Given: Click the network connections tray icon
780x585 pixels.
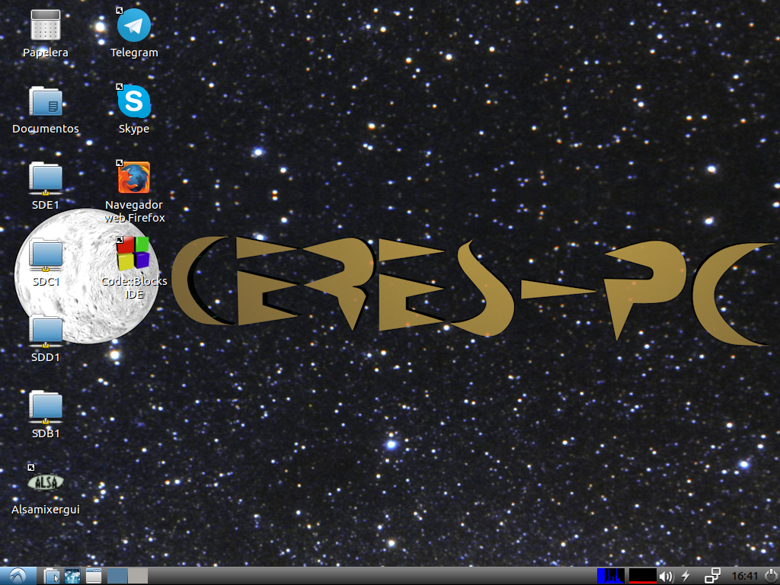Looking at the screenshot, I should [713, 576].
